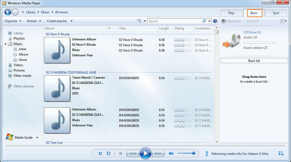Click the Burn list name field
This screenshot has width=291, height=162.
coord(254,61)
